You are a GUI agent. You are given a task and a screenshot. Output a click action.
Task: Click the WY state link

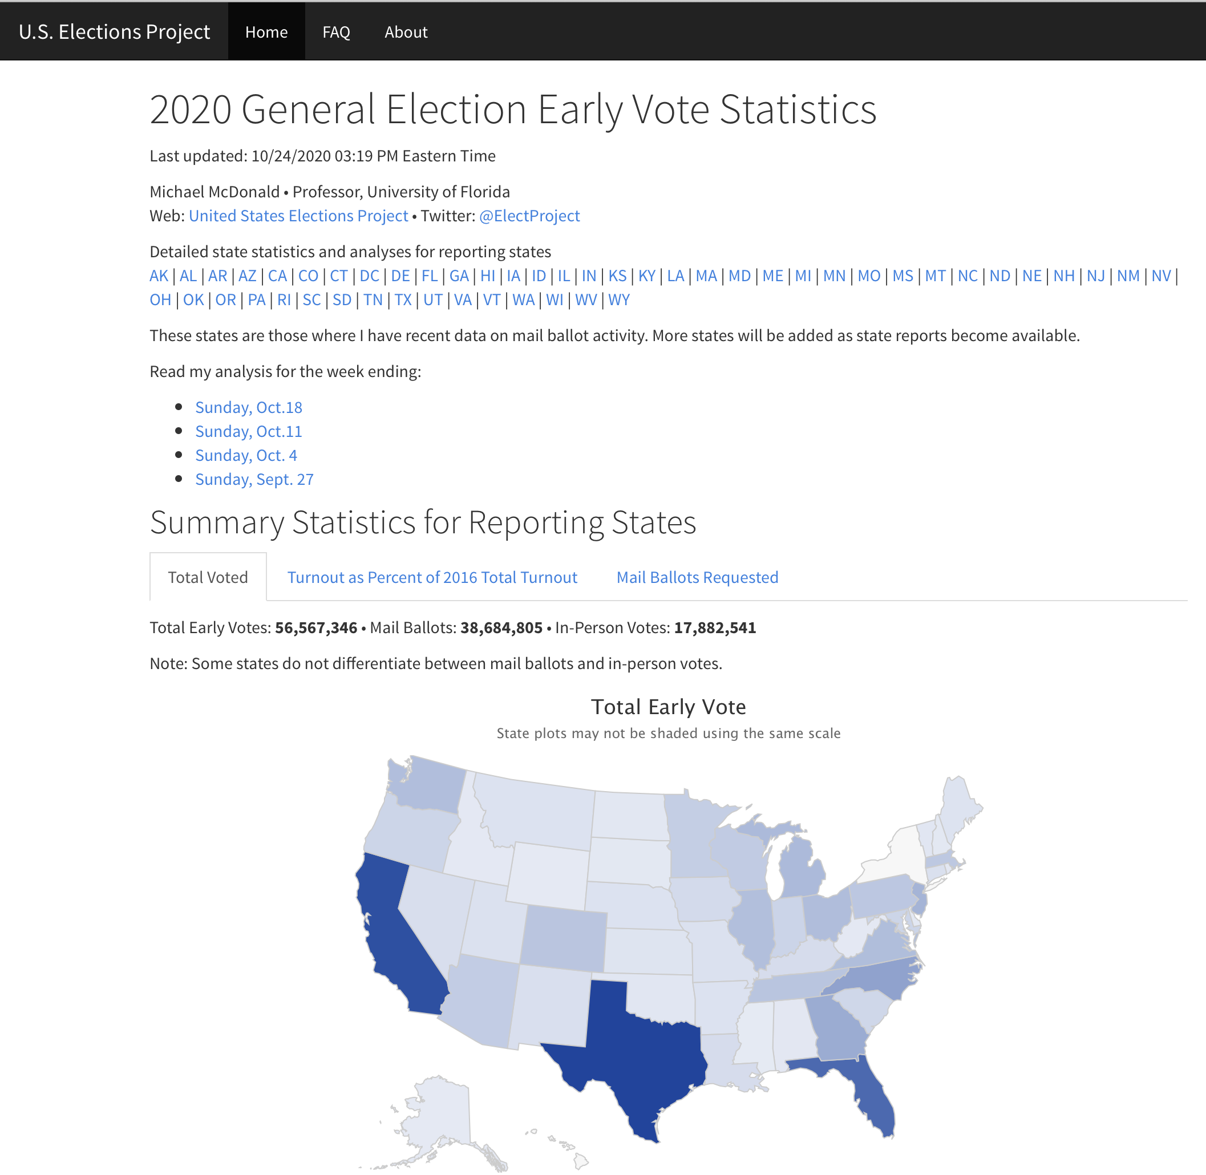(x=618, y=299)
